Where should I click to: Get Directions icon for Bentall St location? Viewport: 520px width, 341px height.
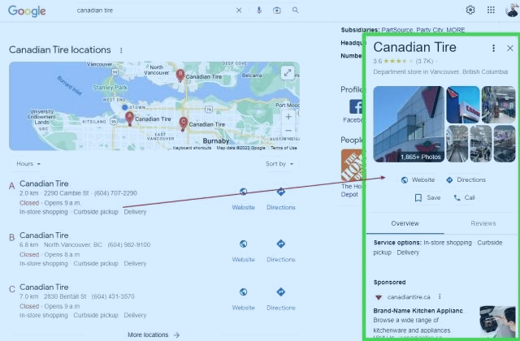pyautogui.click(x=280, y=292)
